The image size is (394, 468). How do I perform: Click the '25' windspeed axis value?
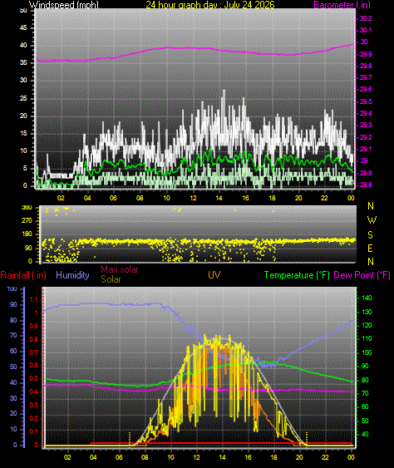click(23, 98)
